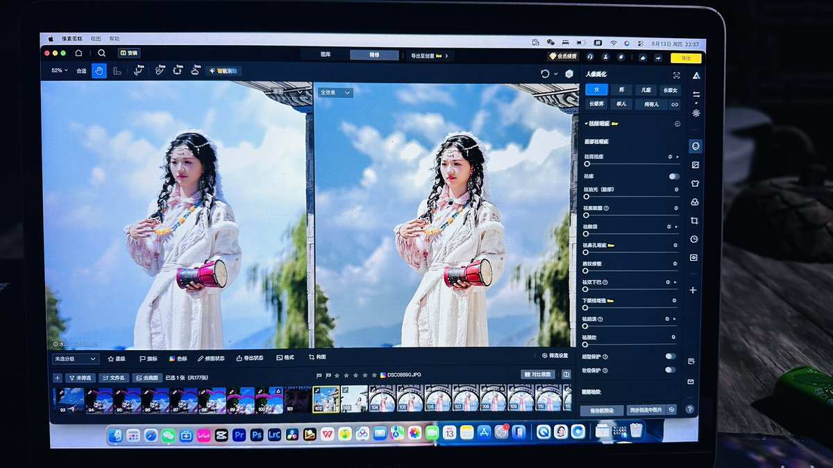Open Lightroom Classic in the dock
The height and width of the screenshot is (468, 833).
[274, 435]
